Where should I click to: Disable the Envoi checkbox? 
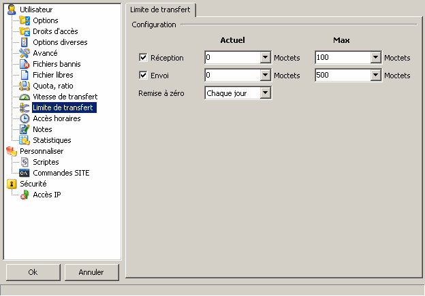pos(143,75)
